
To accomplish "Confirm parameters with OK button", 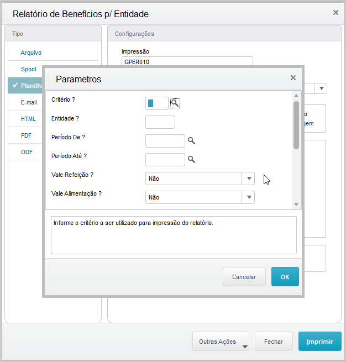I will [285, 276].
